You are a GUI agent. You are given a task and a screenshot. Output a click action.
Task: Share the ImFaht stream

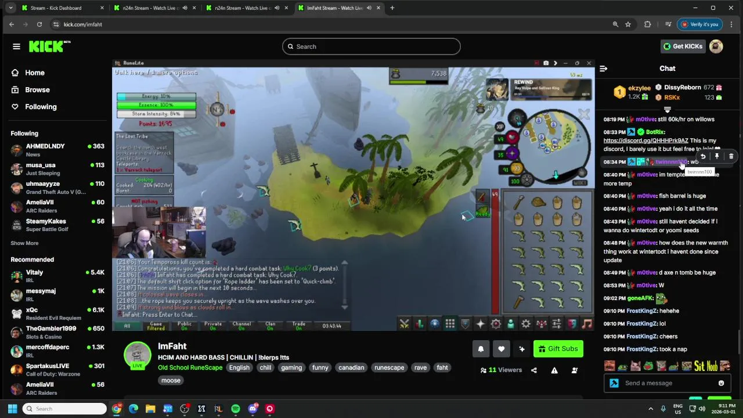(x=534, y=370)
